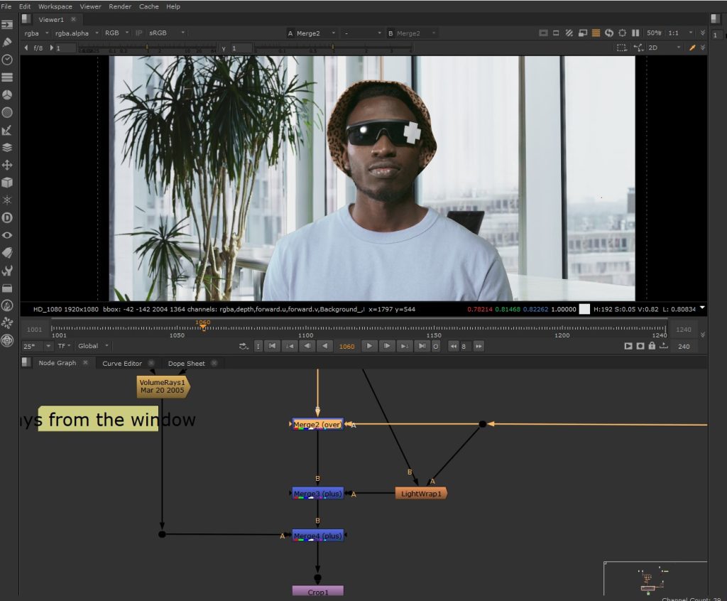Play forward from frame 1060
727x601 pixels.
(x=369, y=346)
